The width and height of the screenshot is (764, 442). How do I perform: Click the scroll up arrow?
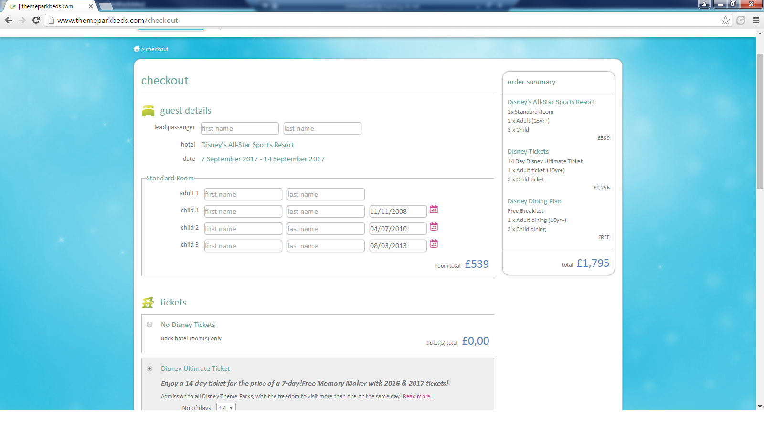coord(760,33)
